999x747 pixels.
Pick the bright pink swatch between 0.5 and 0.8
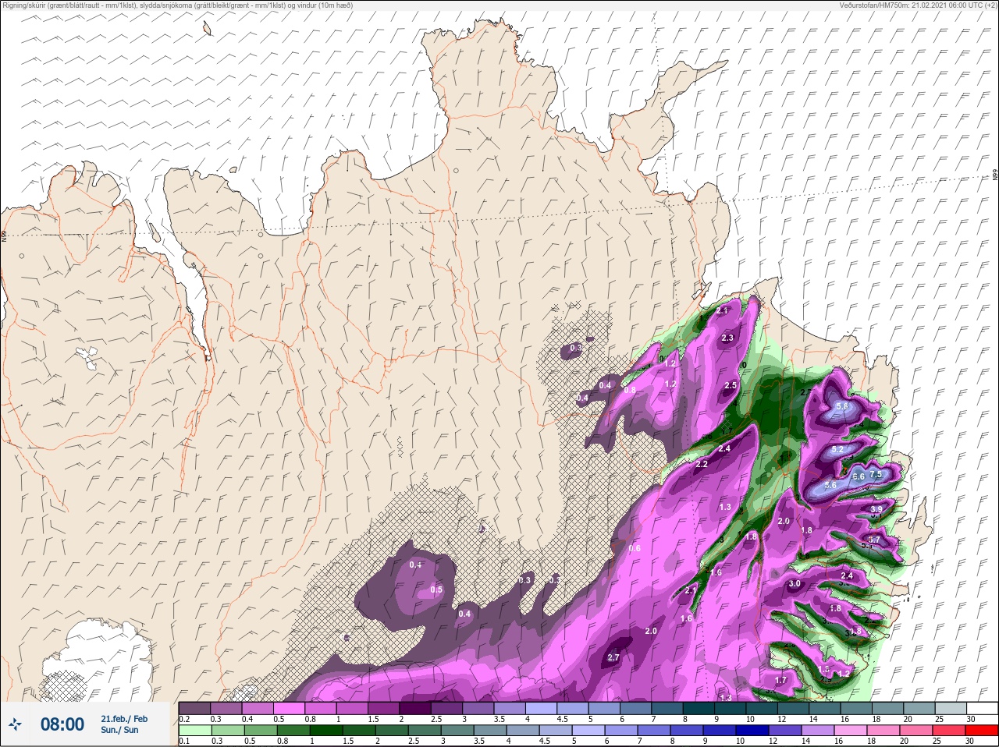pos(290,709)
